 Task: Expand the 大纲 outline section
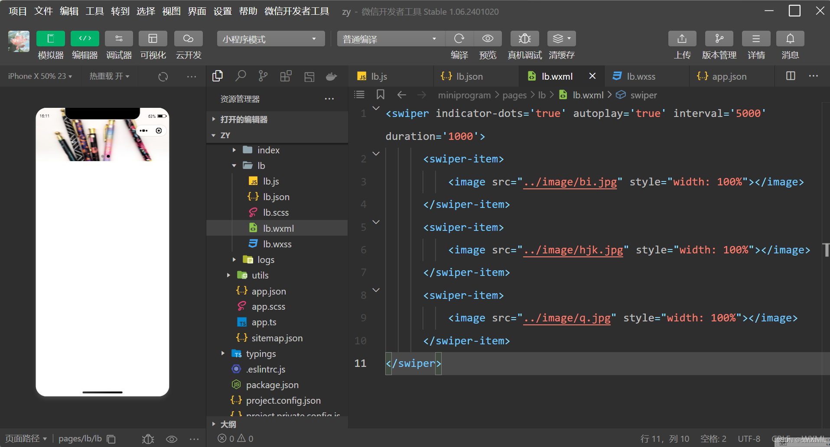coord(277,424)
